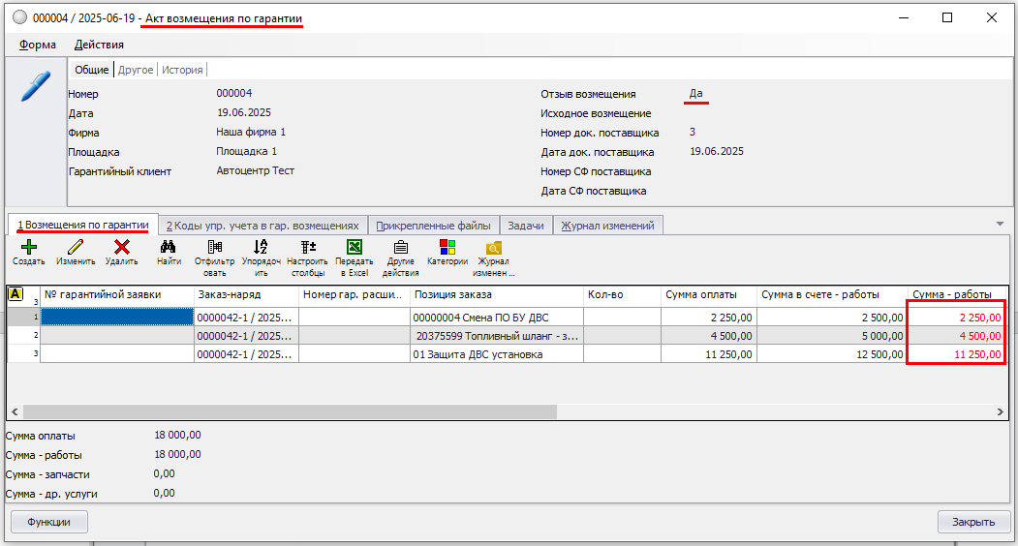Export table via Передать в Excel
The image size is (1018, 546).
(x=355, y=248)
